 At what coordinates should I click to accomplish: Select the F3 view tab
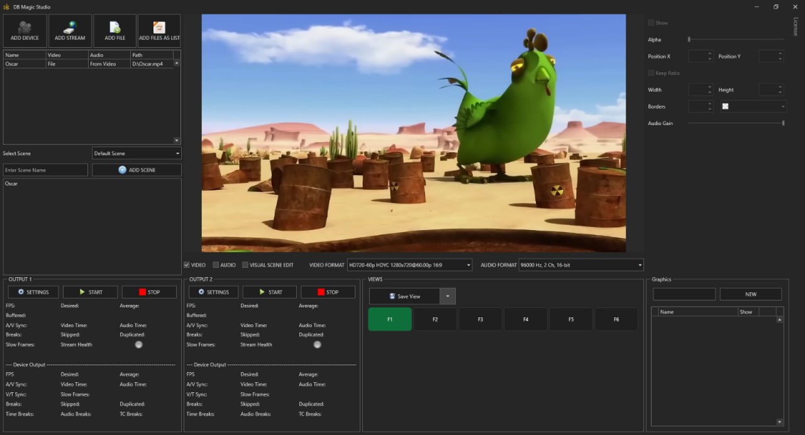pyautogui.click(x=480, y=319)
